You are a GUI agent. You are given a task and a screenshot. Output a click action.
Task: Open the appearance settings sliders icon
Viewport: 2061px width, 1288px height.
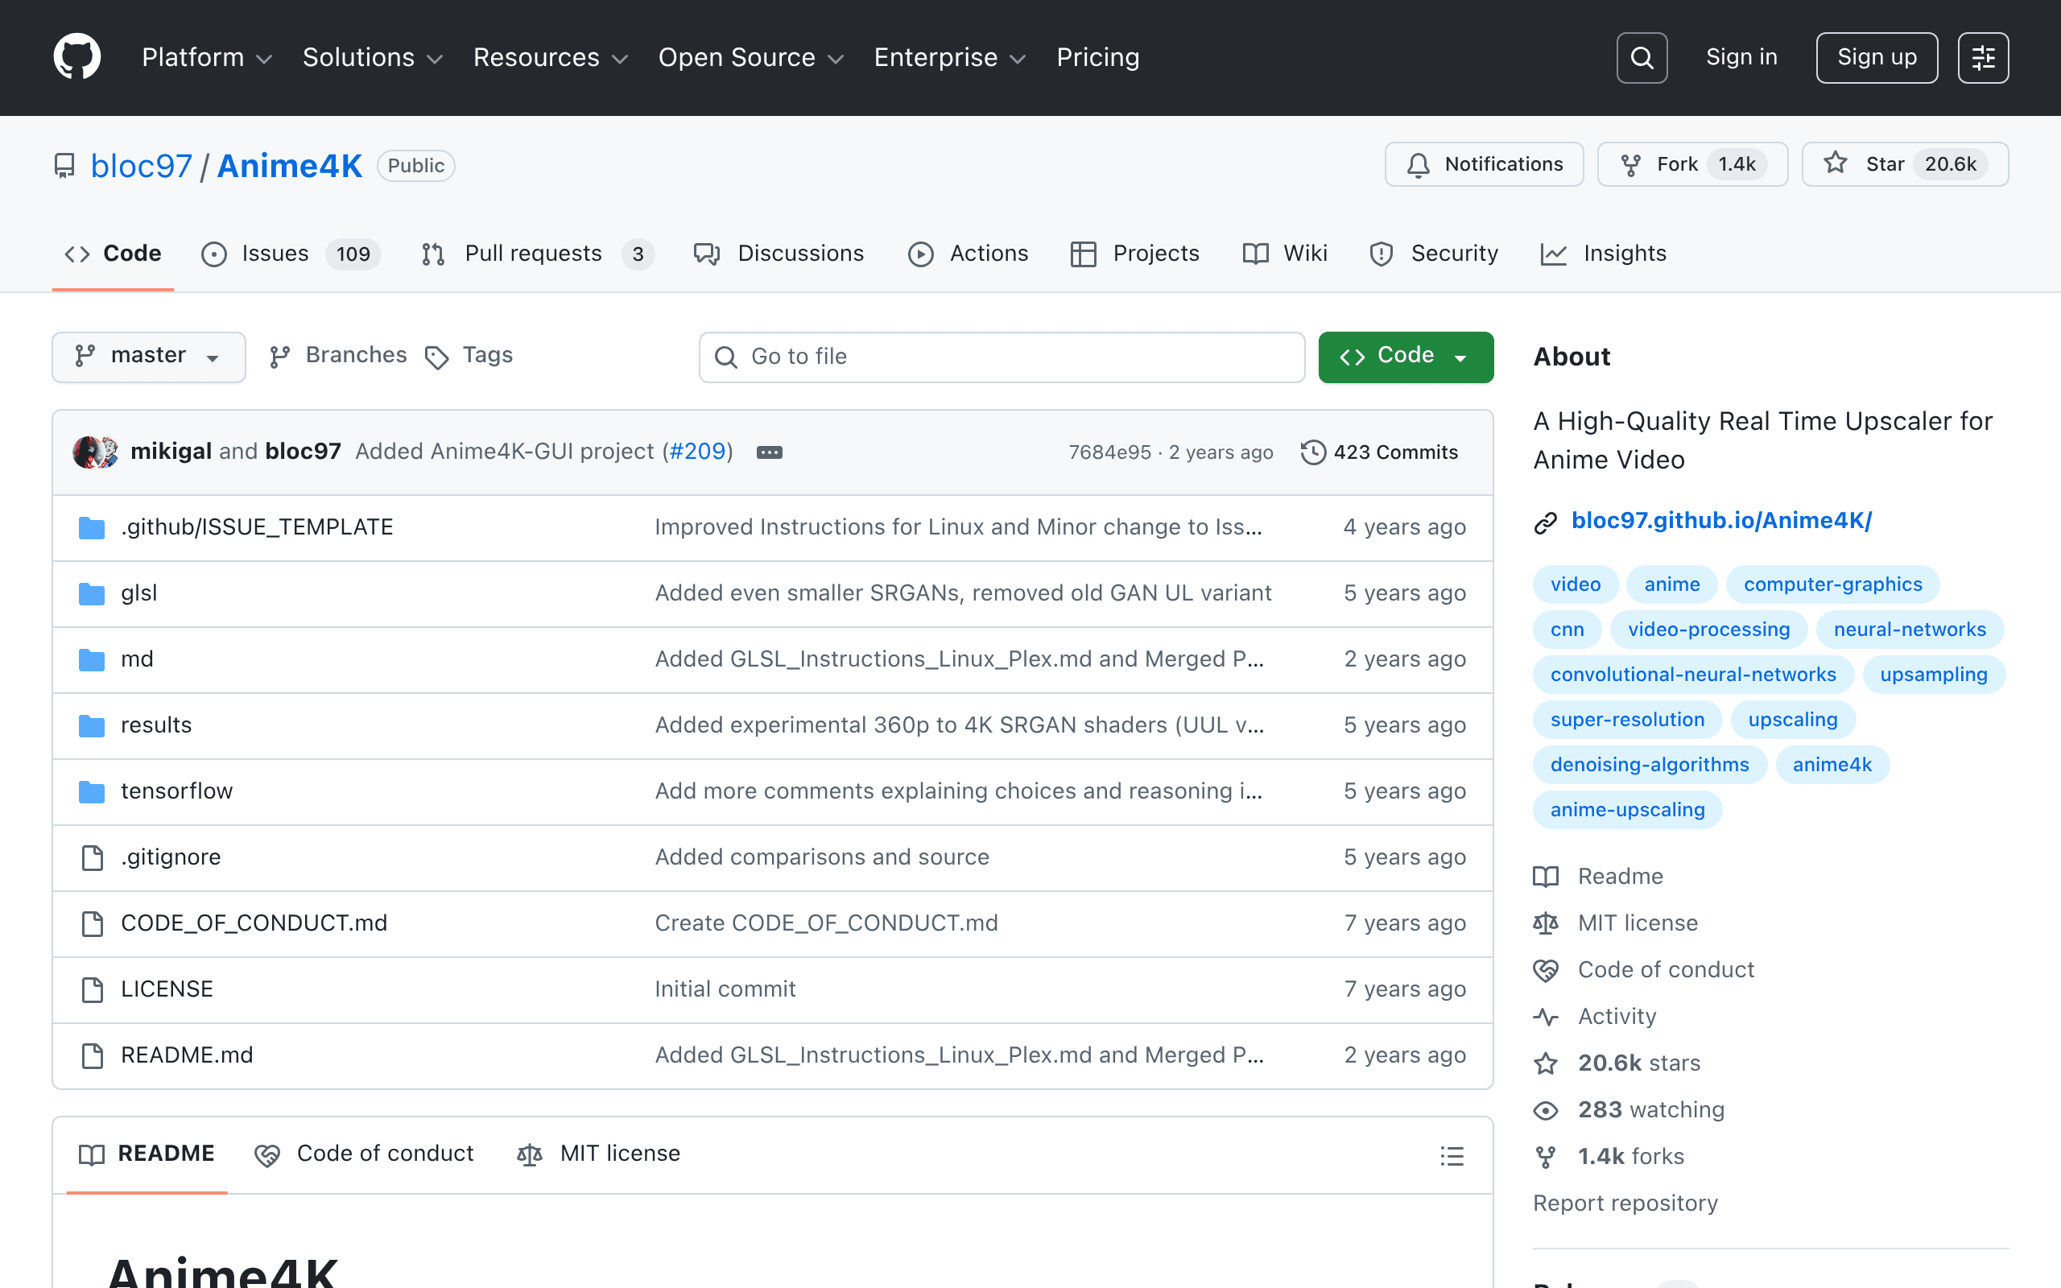pyautogui.click(x=1983, y=58)
